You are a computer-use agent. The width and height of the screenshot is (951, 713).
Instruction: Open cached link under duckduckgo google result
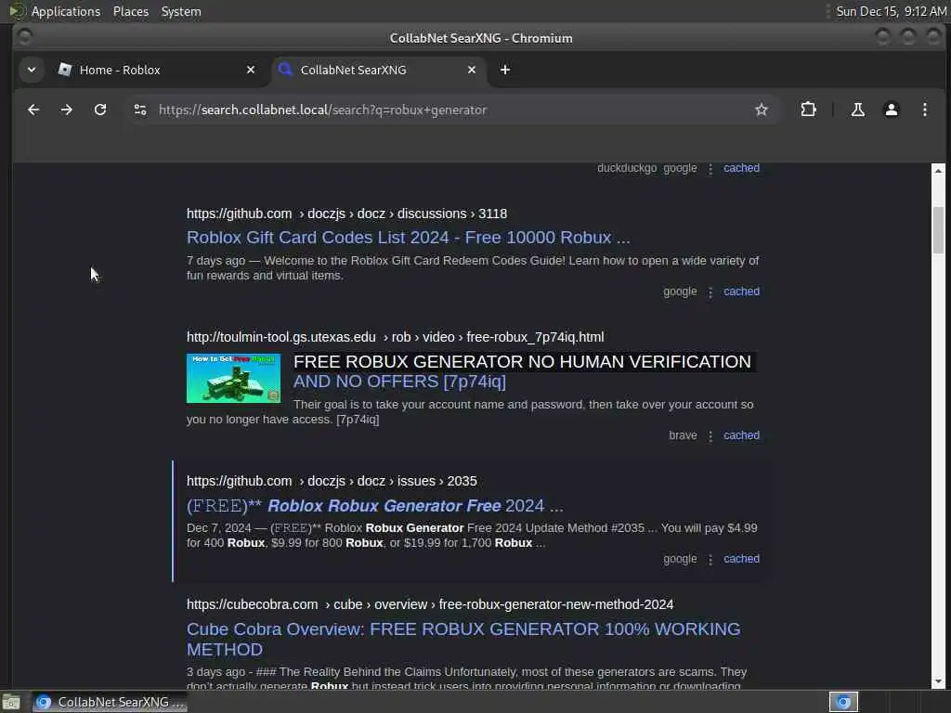(741, 168)
